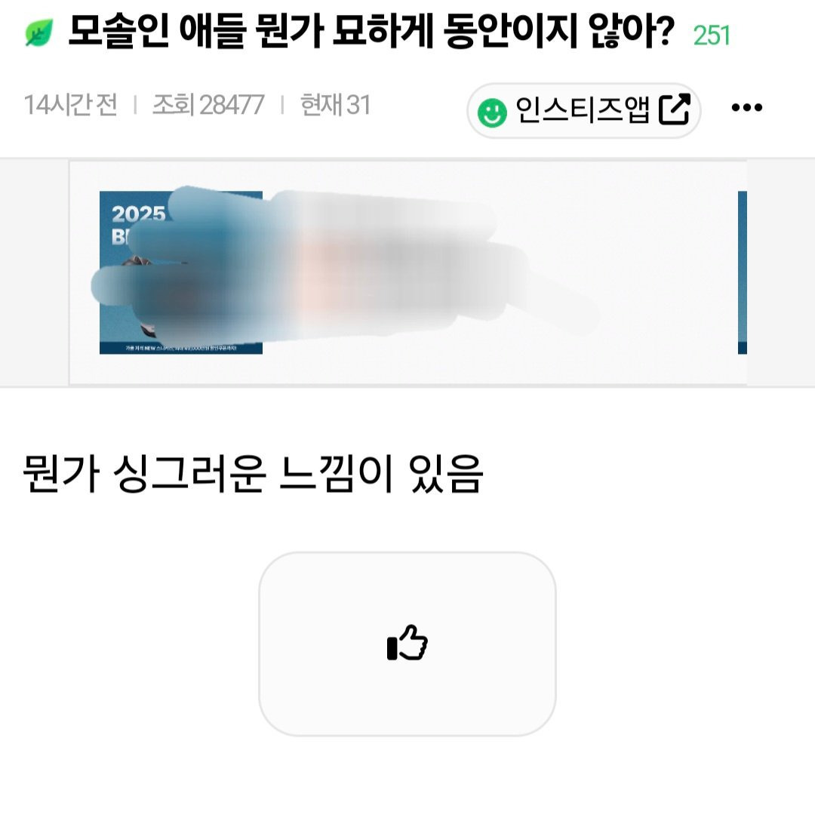Click the thumbs-up icon to like the post
The height and width of the screenshot is (824, 815).
coord(407,643)
